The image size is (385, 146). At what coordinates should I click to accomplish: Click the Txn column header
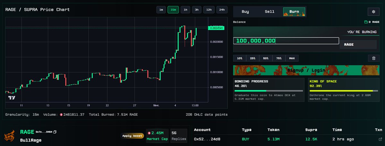coord(379,130)
